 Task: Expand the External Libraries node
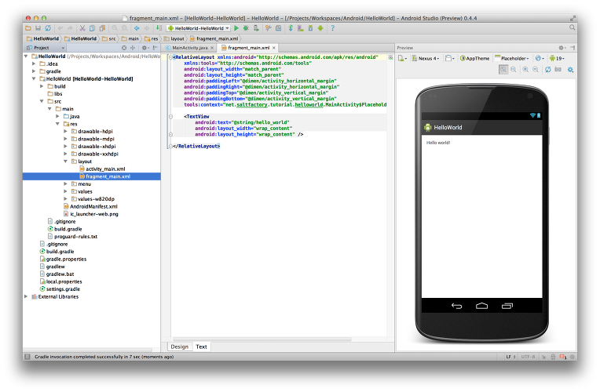pyautogui.click(x=26, y=296)
